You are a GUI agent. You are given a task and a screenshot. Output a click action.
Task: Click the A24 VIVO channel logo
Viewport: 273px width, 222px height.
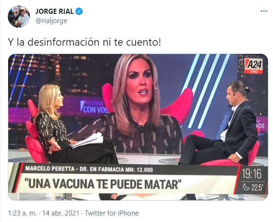253,66
